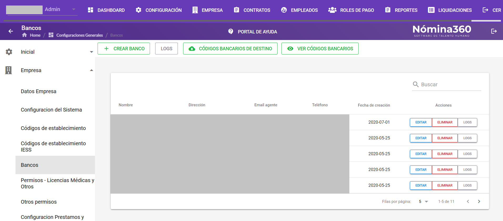Click Eliminar for the 2020-07-01 row
Viewport: 503px width, 221px height.
[x=445, y=122]
